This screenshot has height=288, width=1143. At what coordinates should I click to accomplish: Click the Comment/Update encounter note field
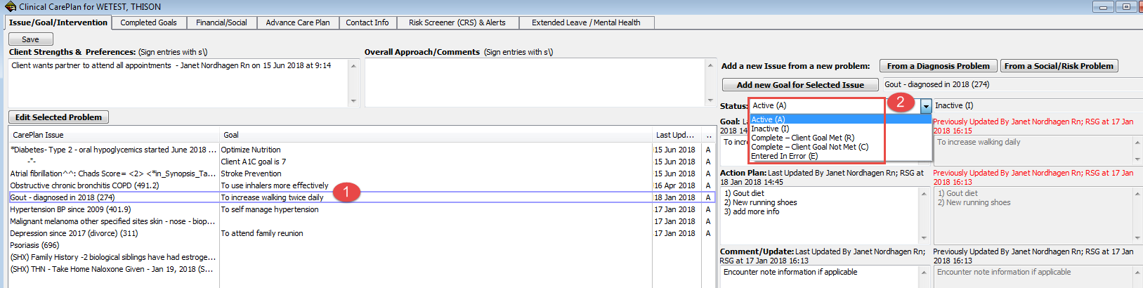pyautogui.click(x=819, y=277)
